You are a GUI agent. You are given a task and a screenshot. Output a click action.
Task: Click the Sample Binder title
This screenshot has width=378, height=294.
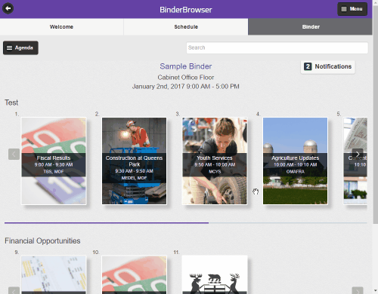pos(186,66)
